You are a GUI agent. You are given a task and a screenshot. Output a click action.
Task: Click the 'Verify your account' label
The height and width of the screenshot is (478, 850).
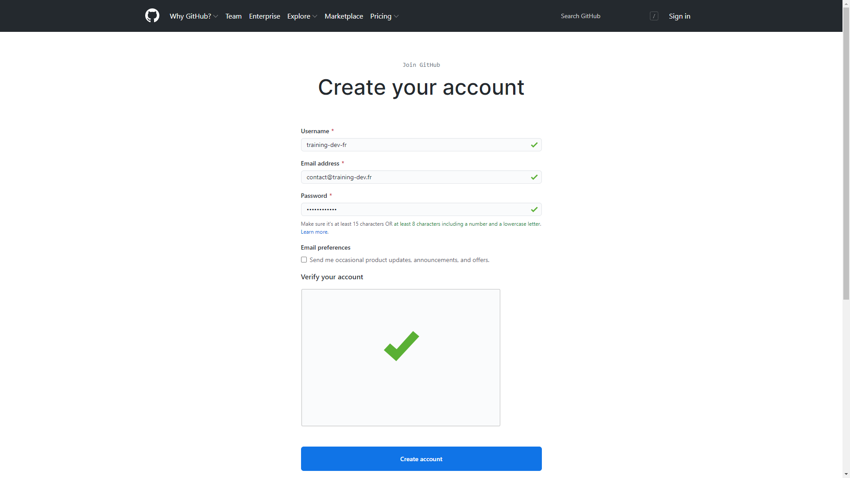click(x=332, y=277)
